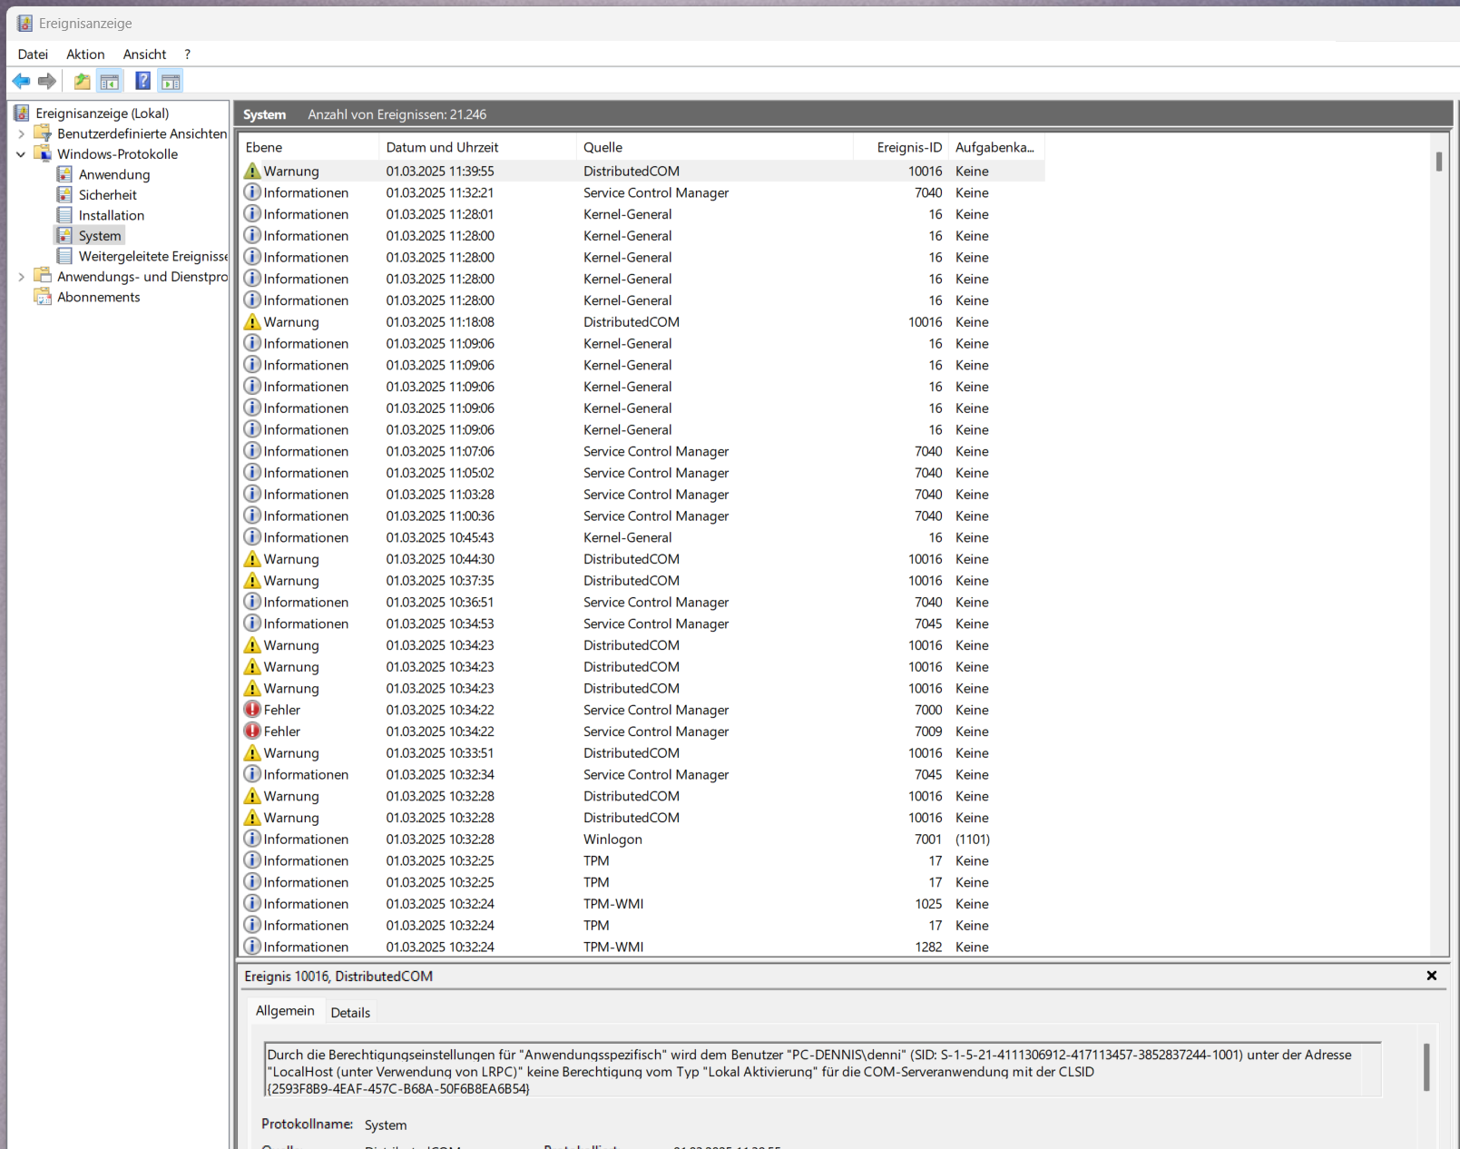Select Winlogon in the Quelle column
The image size is (1460, 1149).
pyautogui.click(x=612, y=840)
